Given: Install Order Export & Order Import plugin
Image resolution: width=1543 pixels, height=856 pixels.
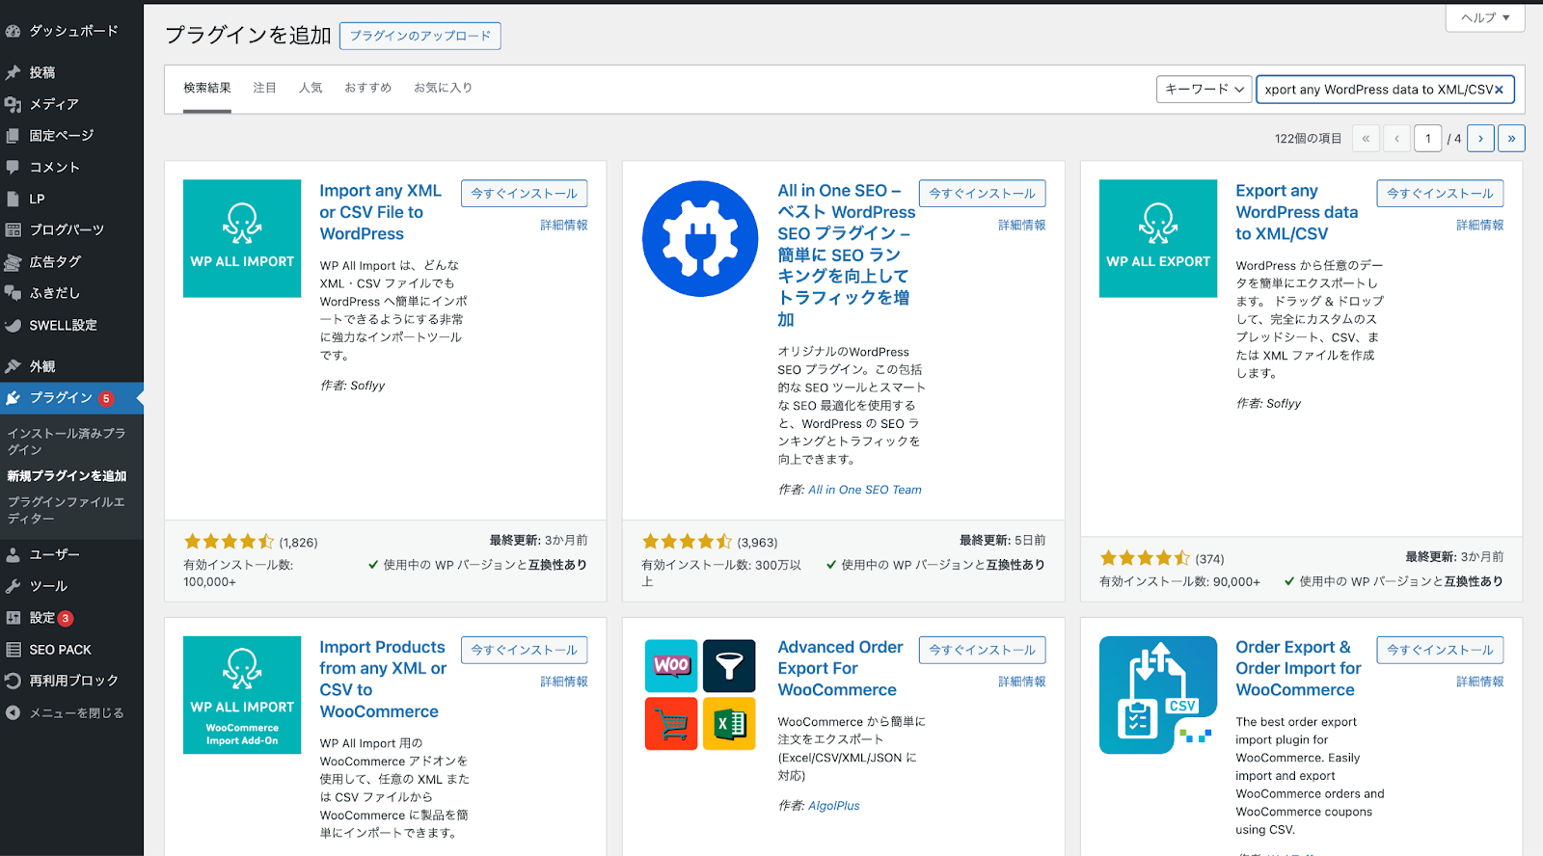Looking at the screenshot, I should tap(1440, 651).
